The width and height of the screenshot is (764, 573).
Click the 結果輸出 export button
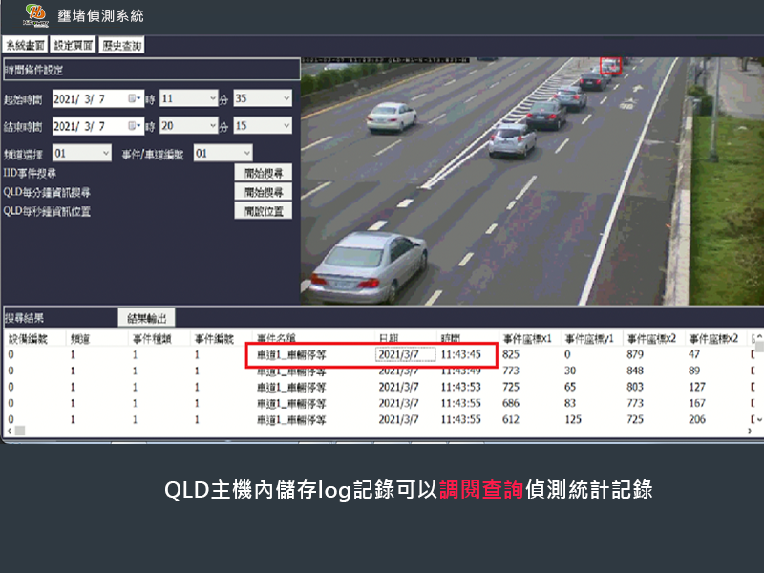(146, 318)
